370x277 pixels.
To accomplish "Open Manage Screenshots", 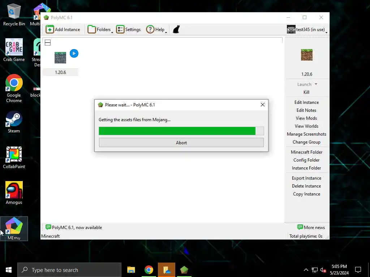I will point(306,134).
